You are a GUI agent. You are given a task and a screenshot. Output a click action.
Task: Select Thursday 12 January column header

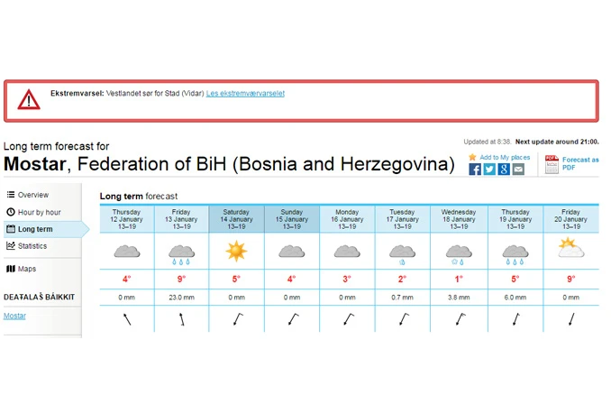127,219
